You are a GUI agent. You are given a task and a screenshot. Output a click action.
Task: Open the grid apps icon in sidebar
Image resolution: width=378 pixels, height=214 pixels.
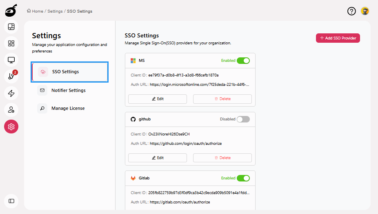[x=11, y=43]
